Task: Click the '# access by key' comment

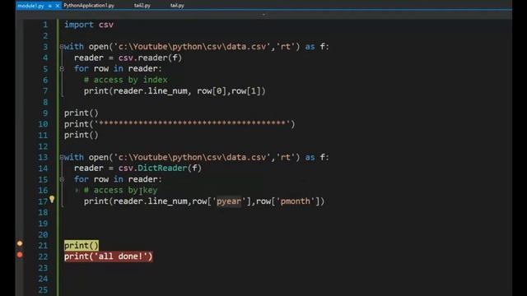Action: [x=120, y=190]
